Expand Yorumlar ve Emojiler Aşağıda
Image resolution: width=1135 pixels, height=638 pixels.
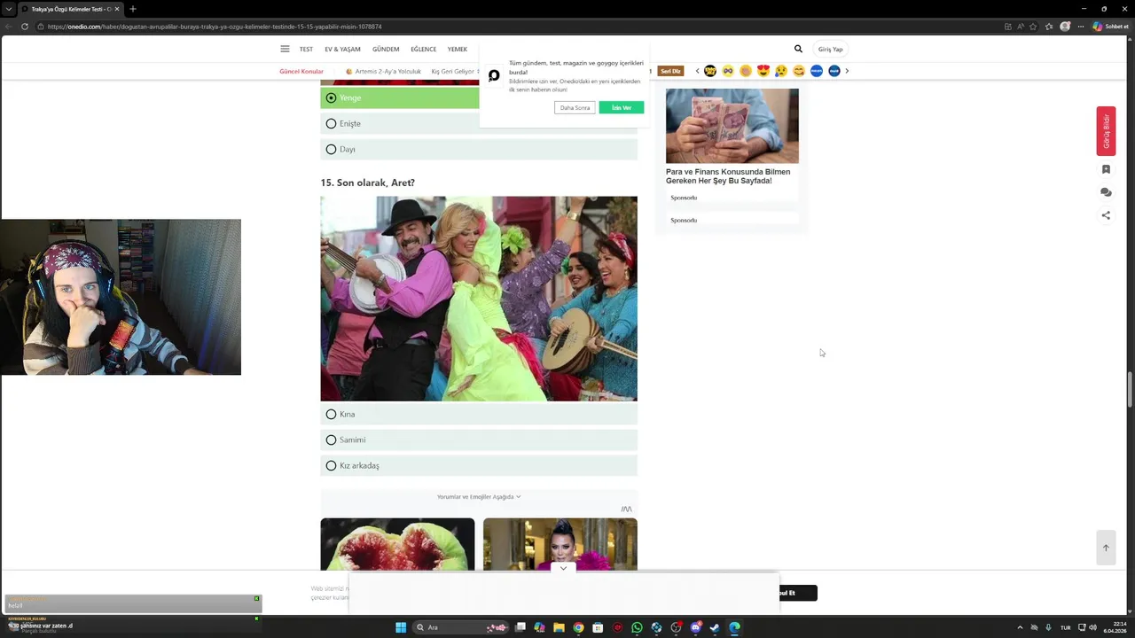[x=479, y=497]
